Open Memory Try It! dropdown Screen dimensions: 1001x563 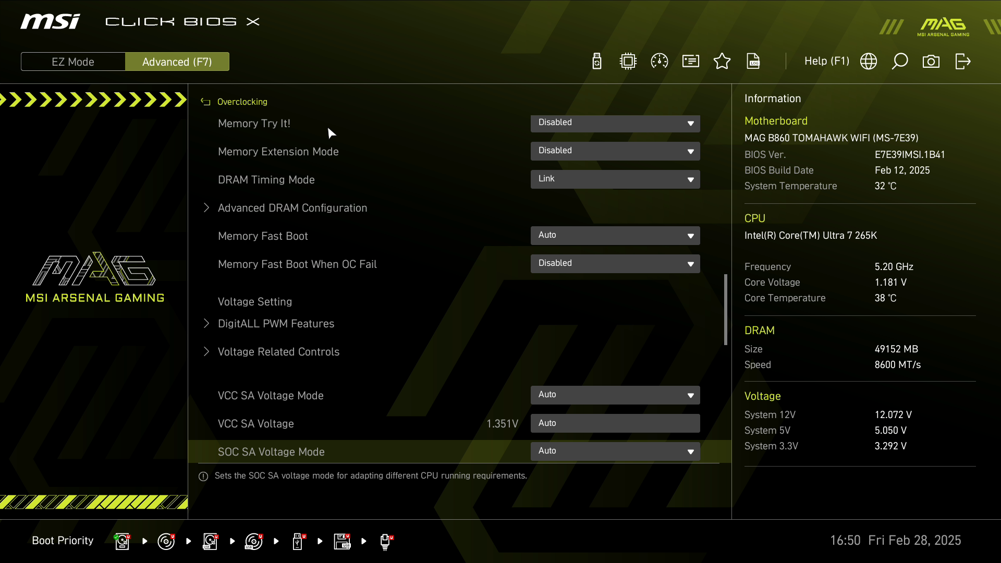point(615,123)
